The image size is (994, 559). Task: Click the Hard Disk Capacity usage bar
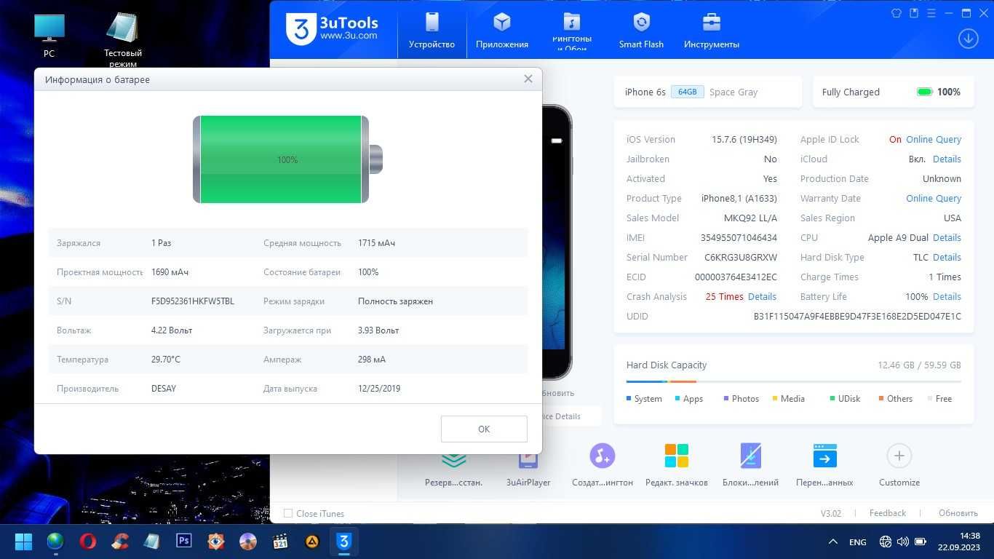click(x=793, y=381)
